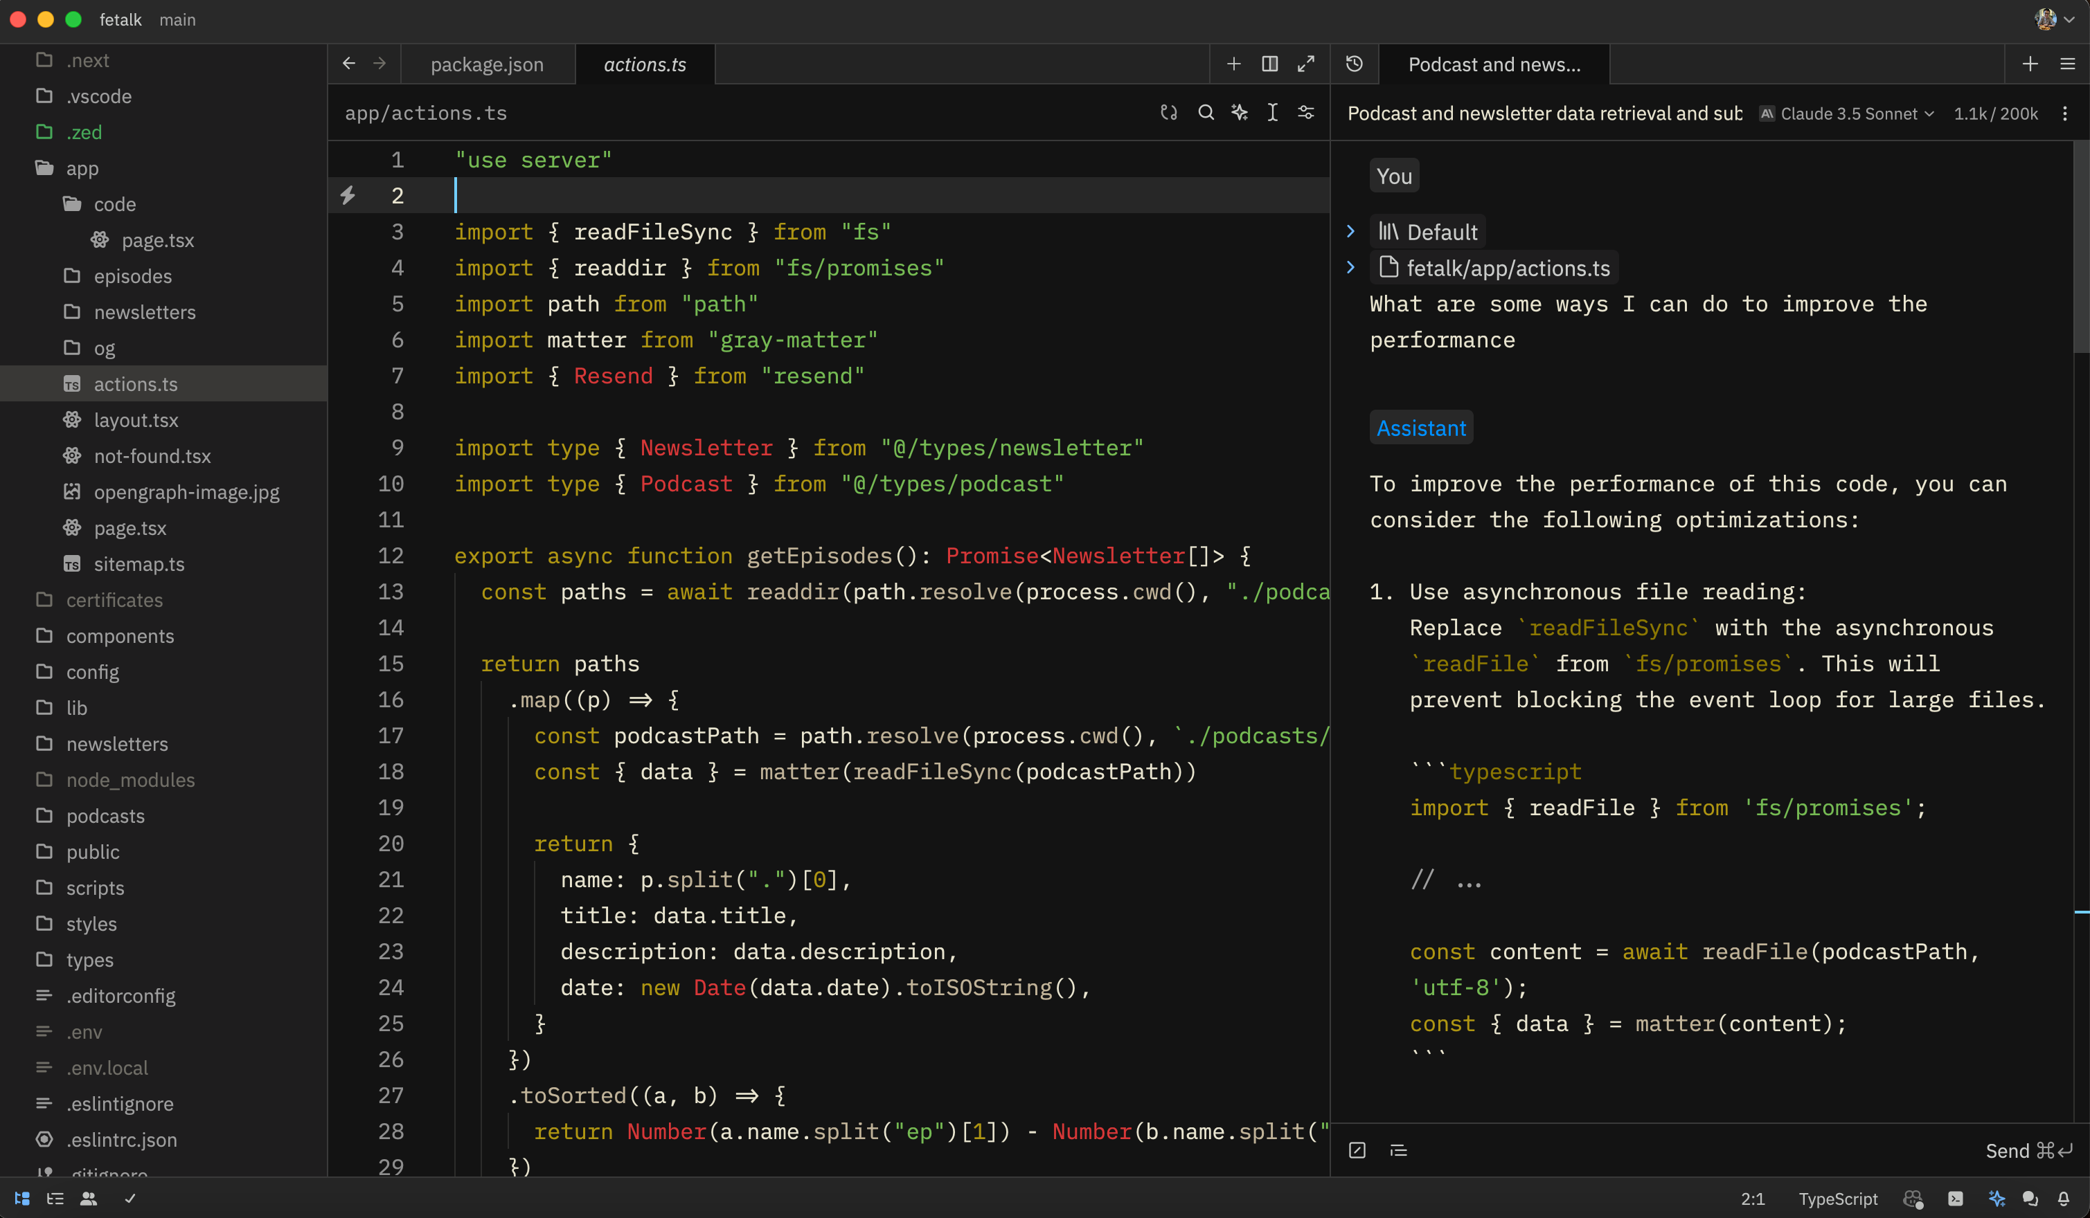The width and height of the screenshot is (2090, 1218).
Task: Select the actions.ts tab
Action: (645, 64)
